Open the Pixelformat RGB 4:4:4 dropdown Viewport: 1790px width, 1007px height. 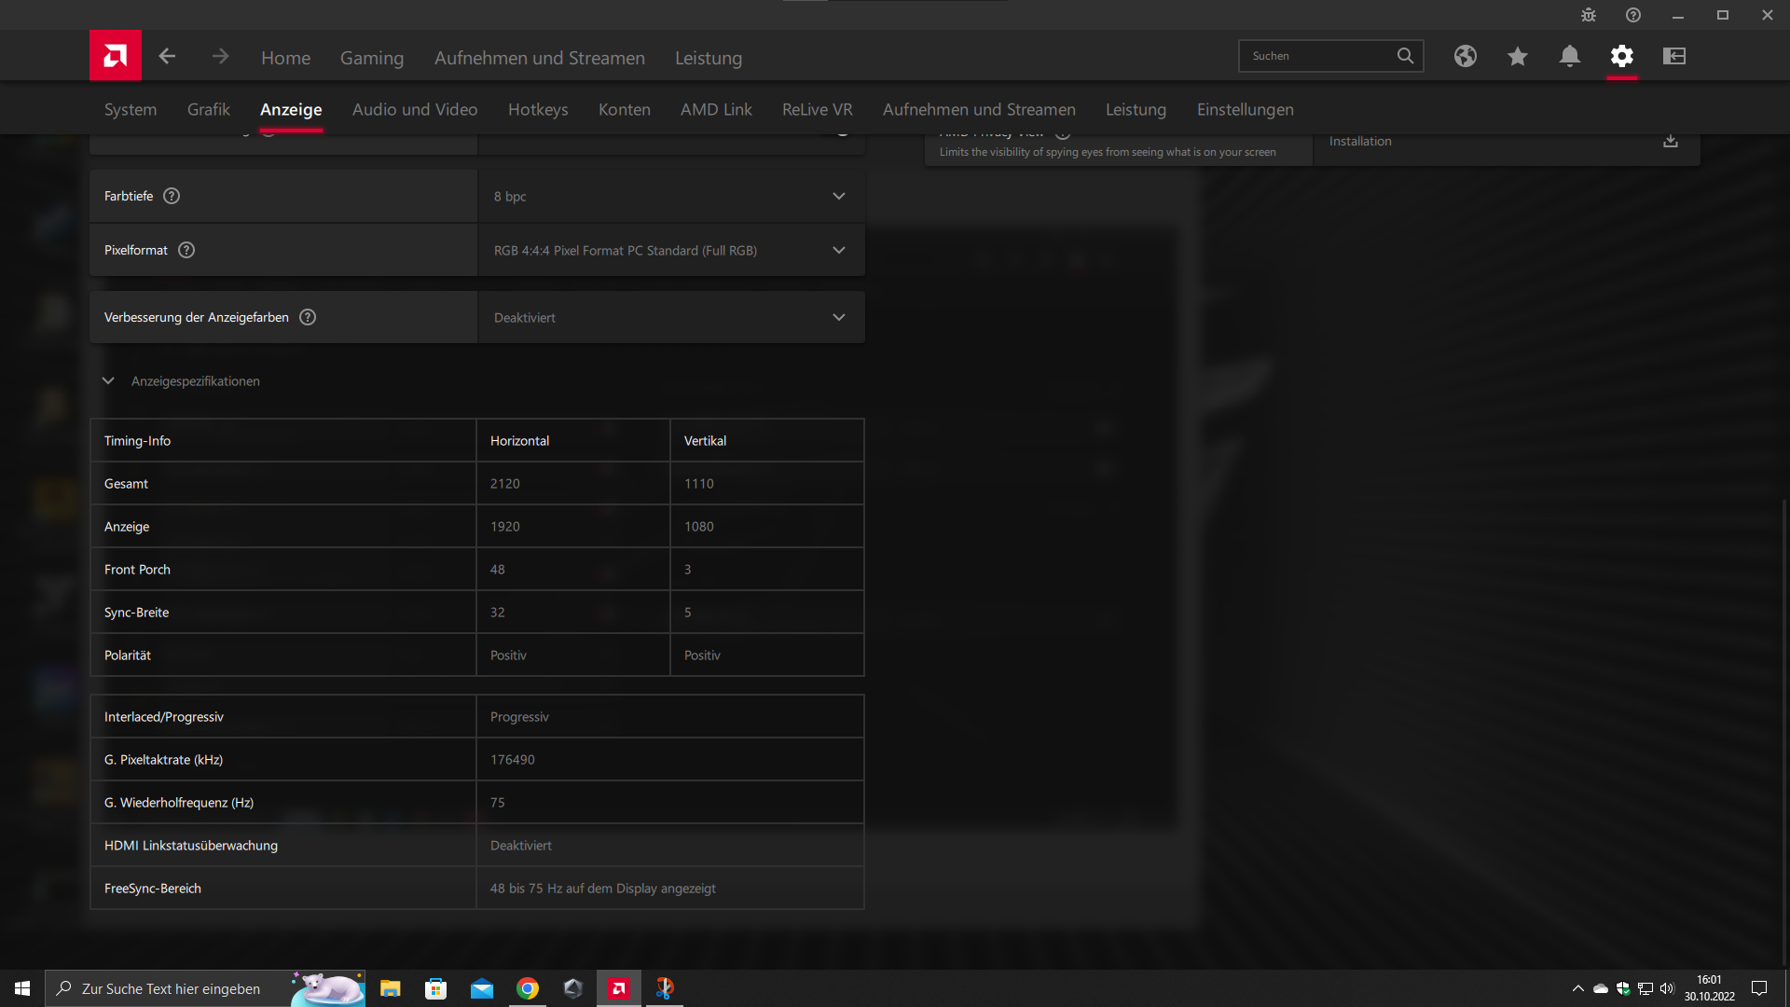tap(670, 250)
